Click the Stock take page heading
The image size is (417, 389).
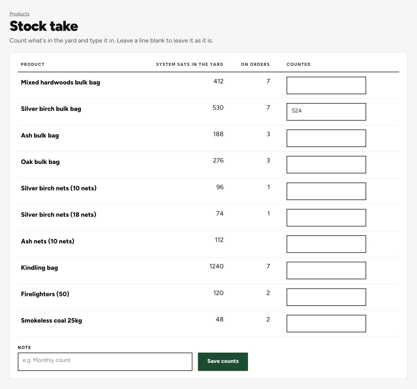(44, 26)
